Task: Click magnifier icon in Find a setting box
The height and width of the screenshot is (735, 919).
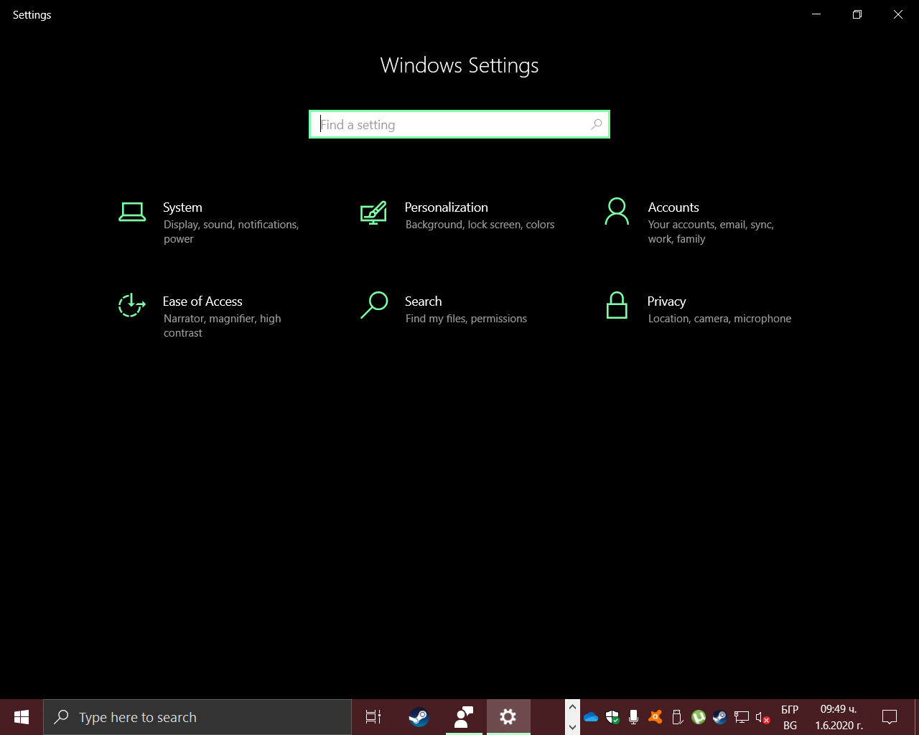Action: coord(596,125)
